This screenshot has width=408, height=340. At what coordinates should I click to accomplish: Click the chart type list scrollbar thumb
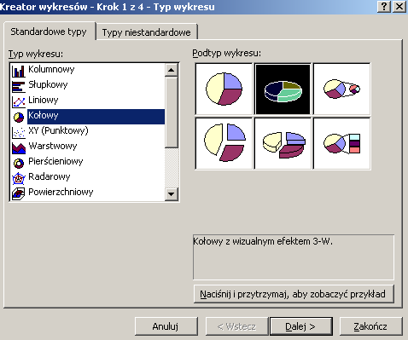pos(172,112)
